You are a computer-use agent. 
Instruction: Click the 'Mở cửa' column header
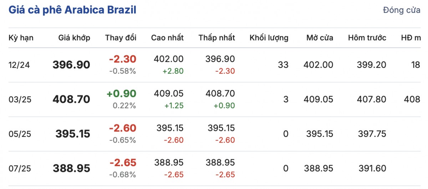point(320,38)
